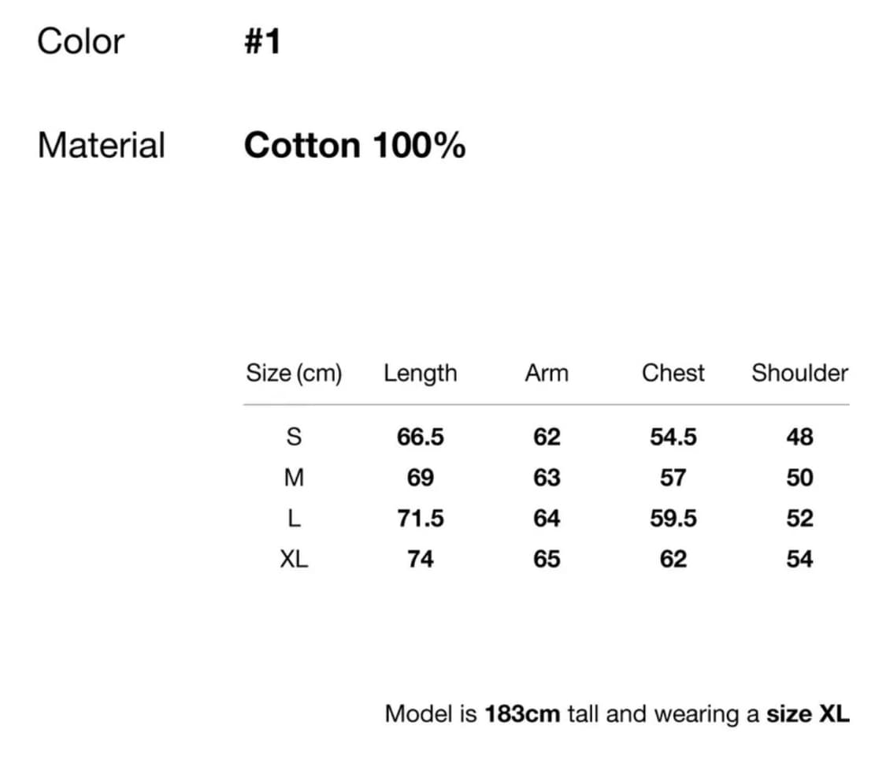
Task: Select the L size row label
Action: point(294,519)
